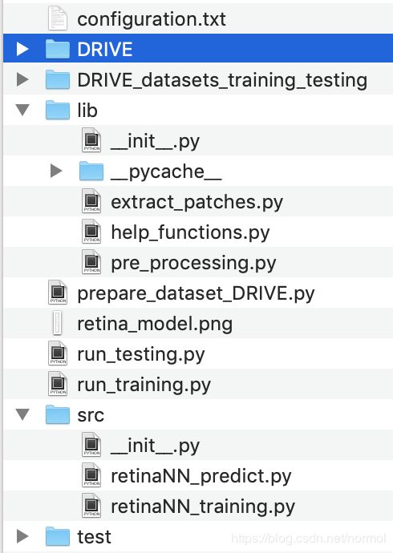Click the __pycache__ folder icon
Image resolution: width=393 pixels, height=553 pixels.
(x=91, y=172)
